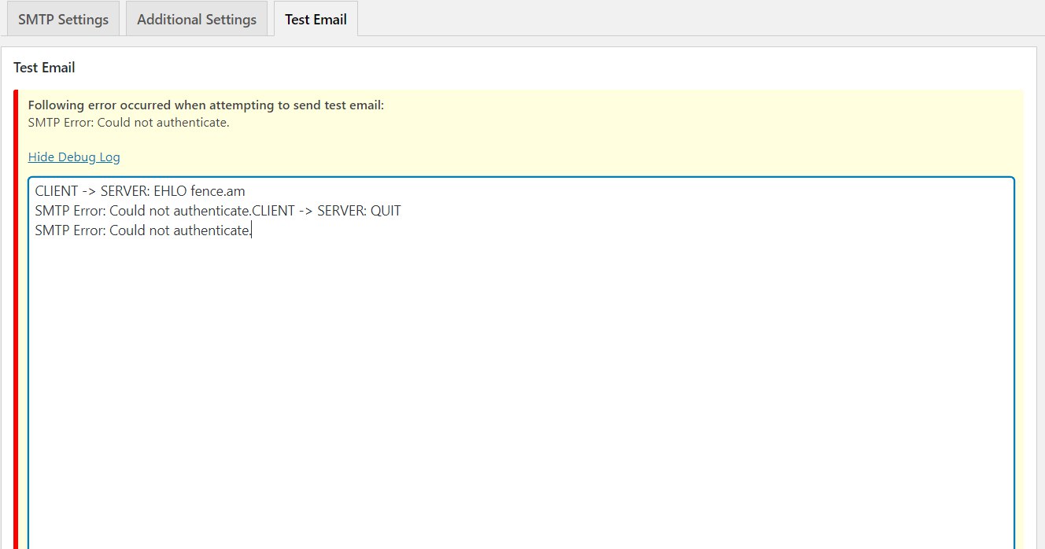Click 'Could not authenticate' in second log line
The image size is (1045, 549).
[x=180, y=211]
